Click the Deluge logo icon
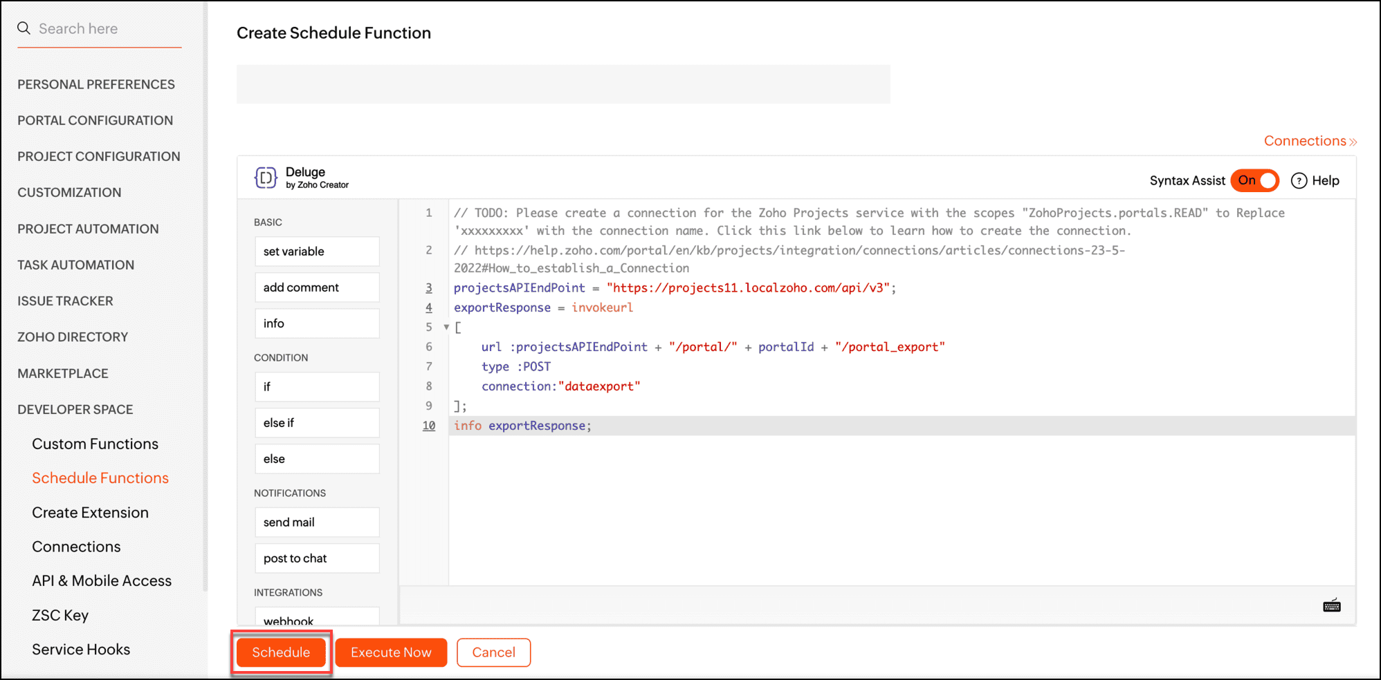This screenshot has width=1381, height=680. point(266,178)
